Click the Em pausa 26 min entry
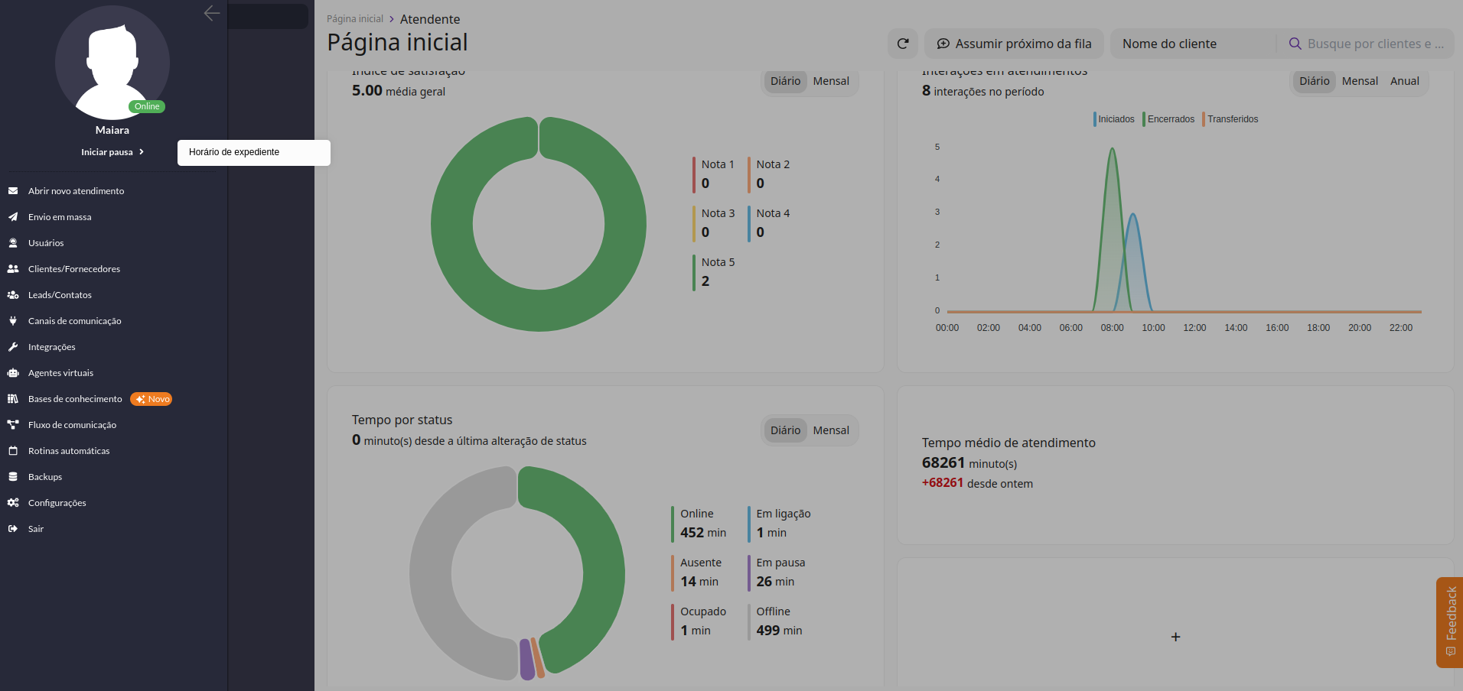Screen dimensions: 1463x691 pos(777,573)
